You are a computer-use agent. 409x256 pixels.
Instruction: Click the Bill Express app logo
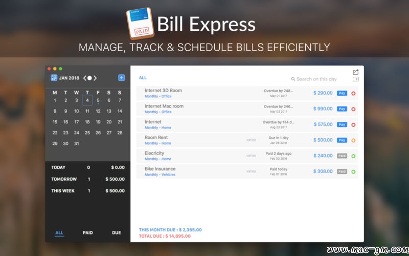[140, 24]
